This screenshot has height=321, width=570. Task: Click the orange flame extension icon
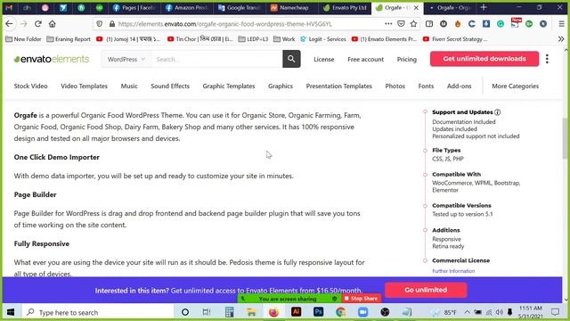(458, 24)
